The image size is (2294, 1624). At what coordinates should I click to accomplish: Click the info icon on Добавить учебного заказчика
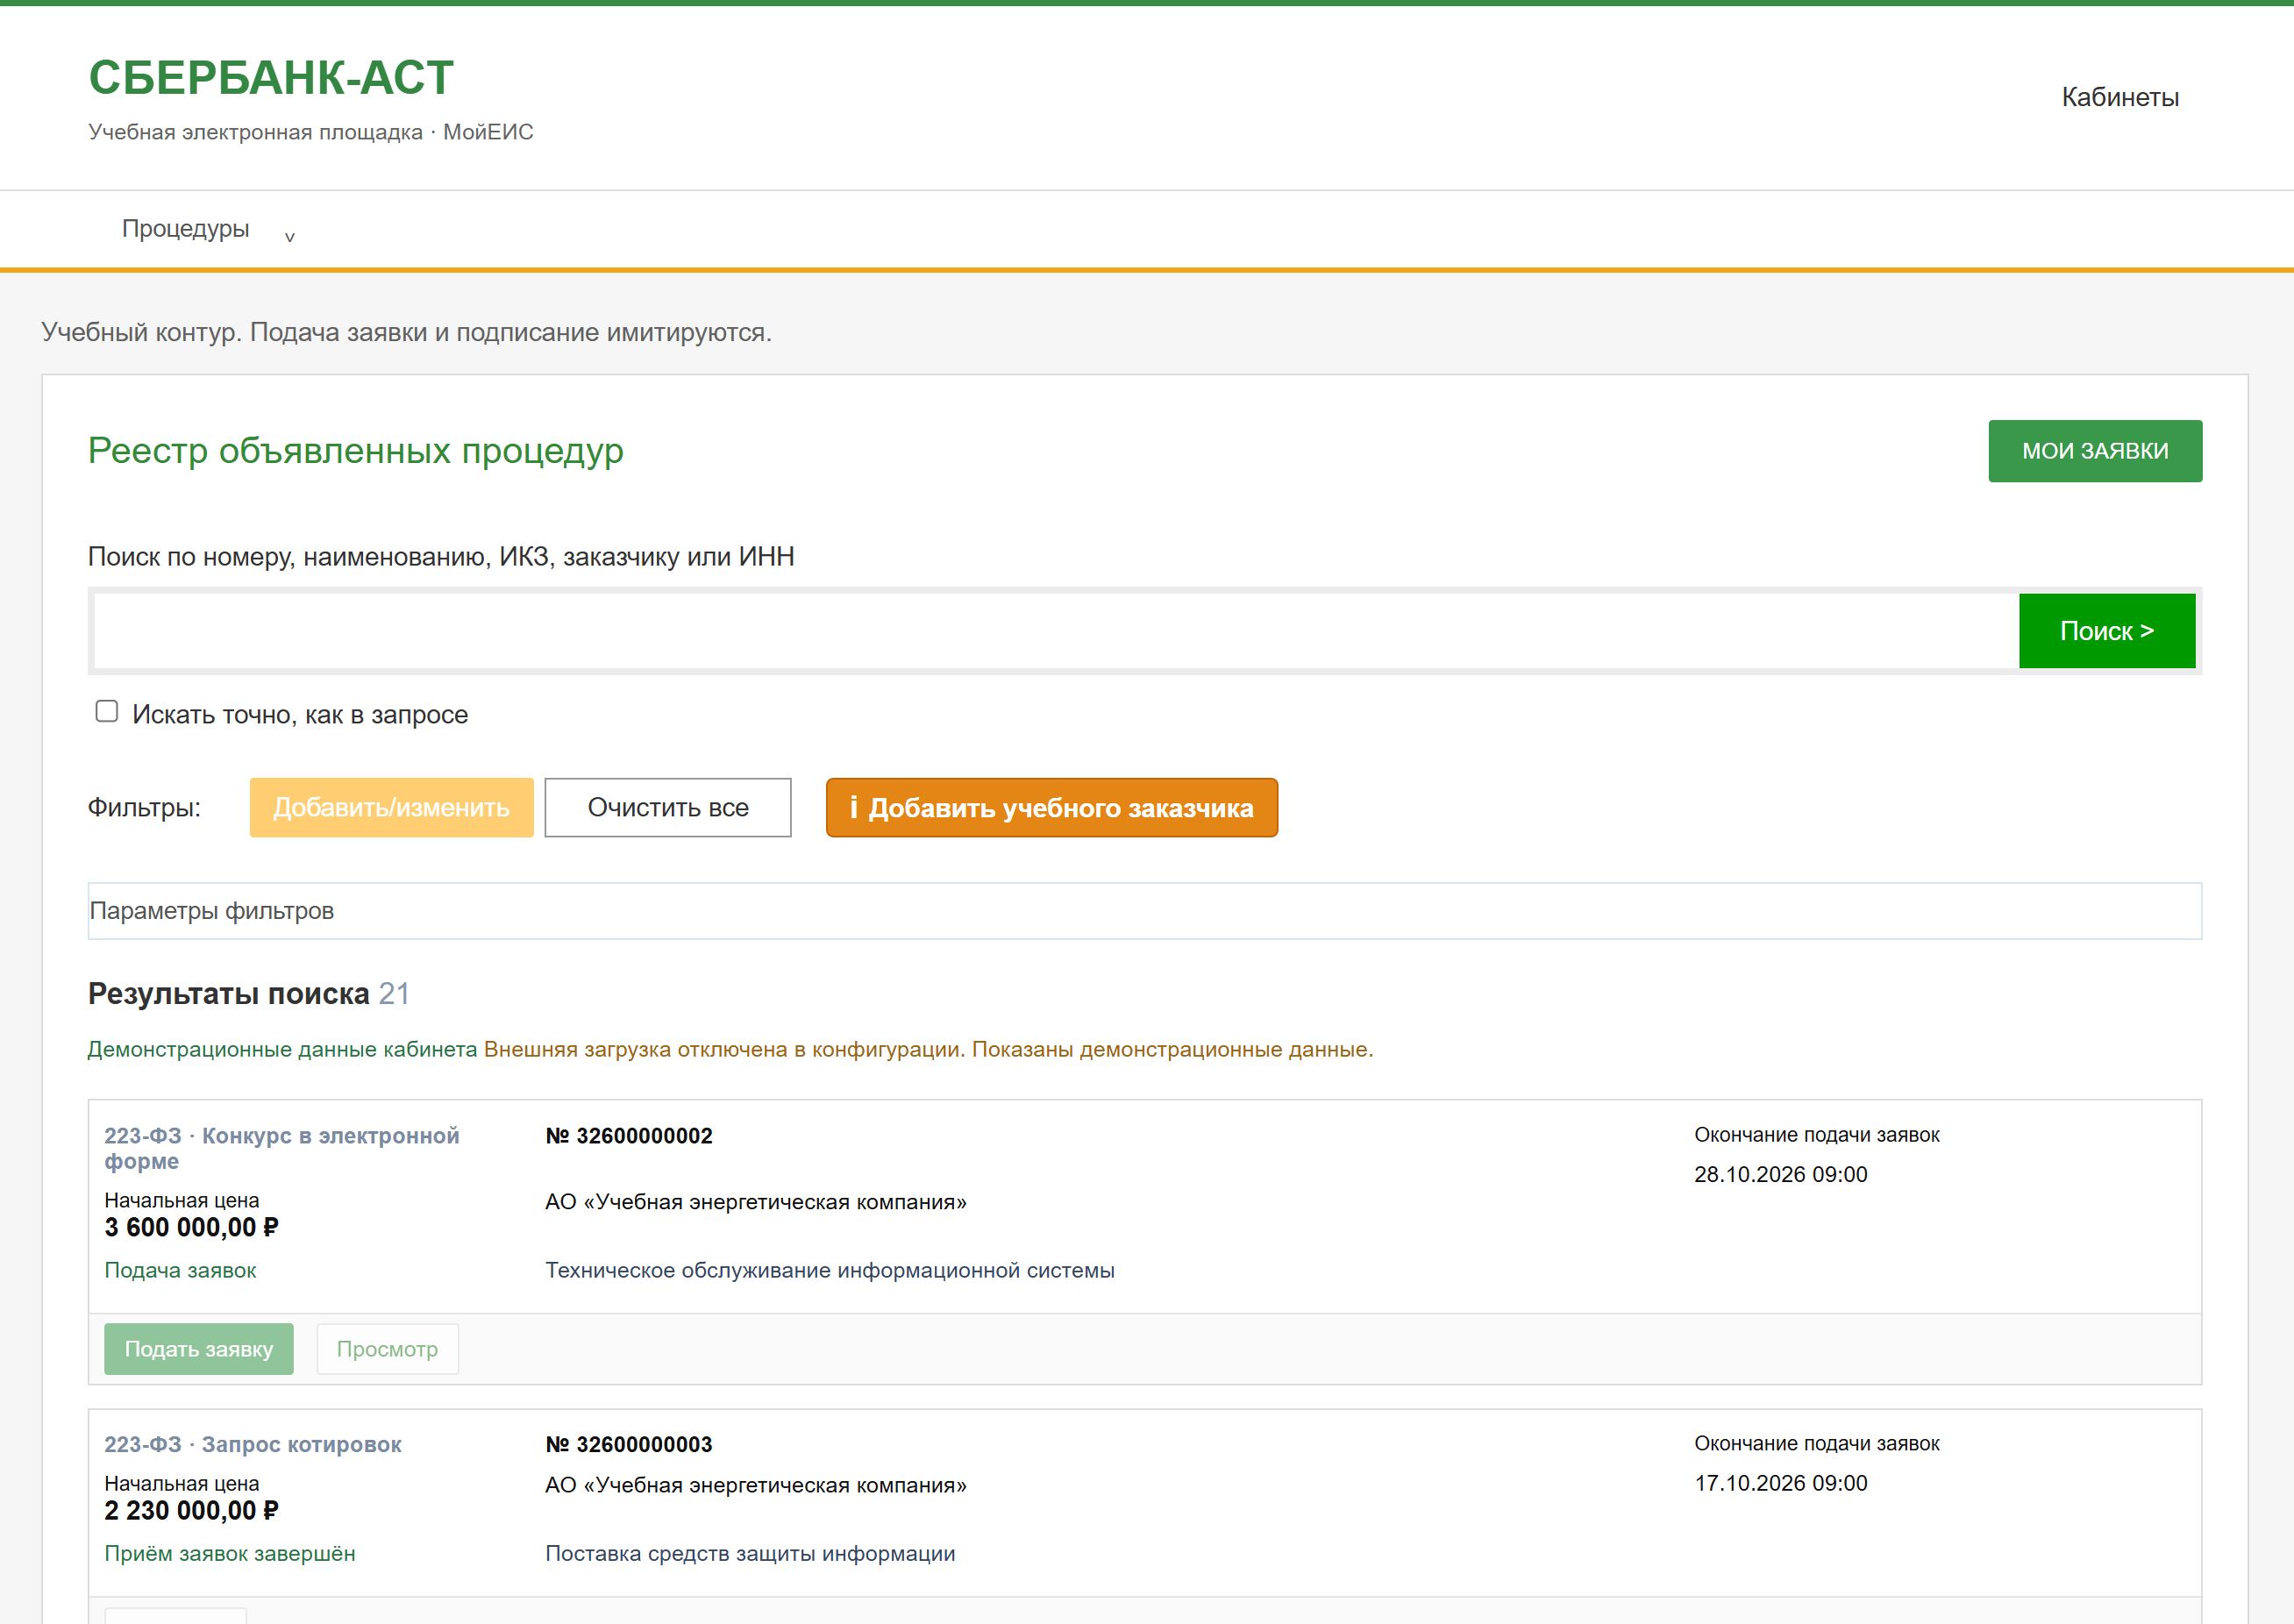pyautogui.click(x=853, y=807)
